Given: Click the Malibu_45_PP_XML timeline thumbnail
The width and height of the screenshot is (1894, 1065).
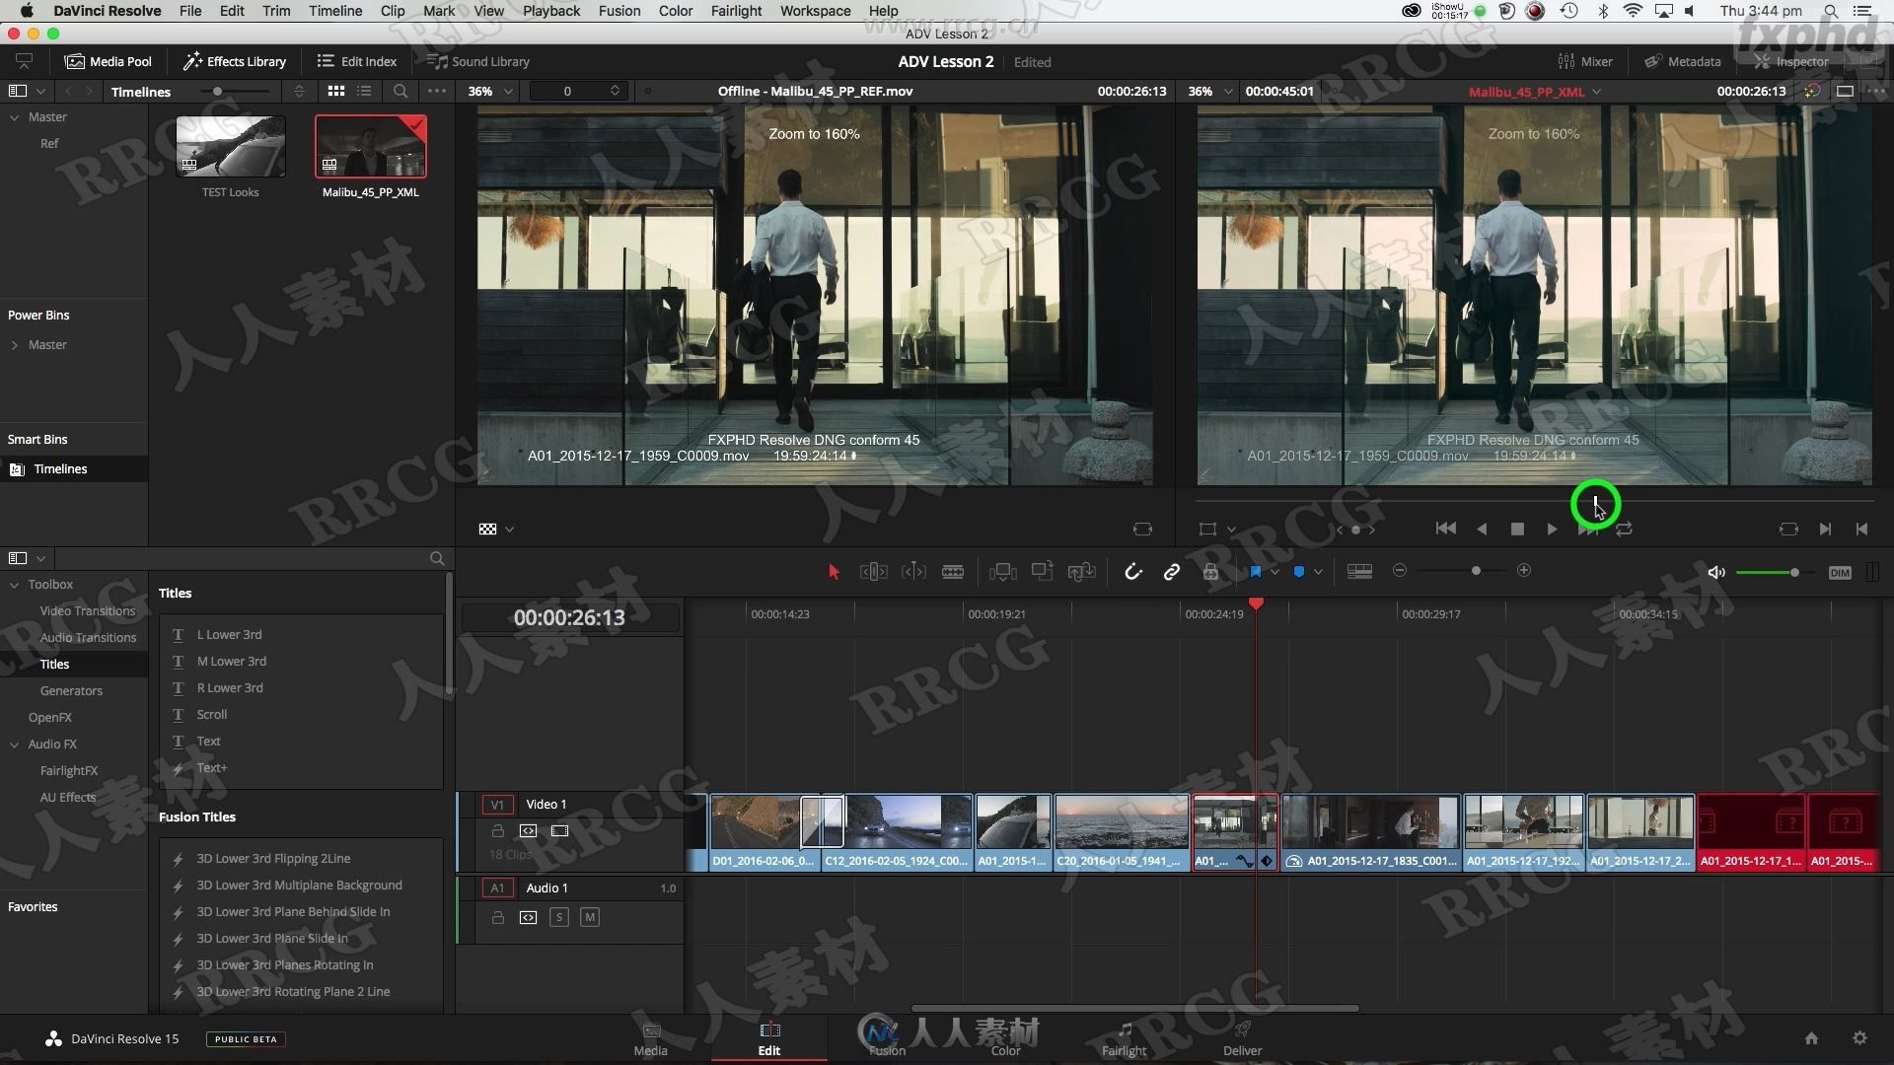Looking at the screenshot, I should [x=370, y=147].
